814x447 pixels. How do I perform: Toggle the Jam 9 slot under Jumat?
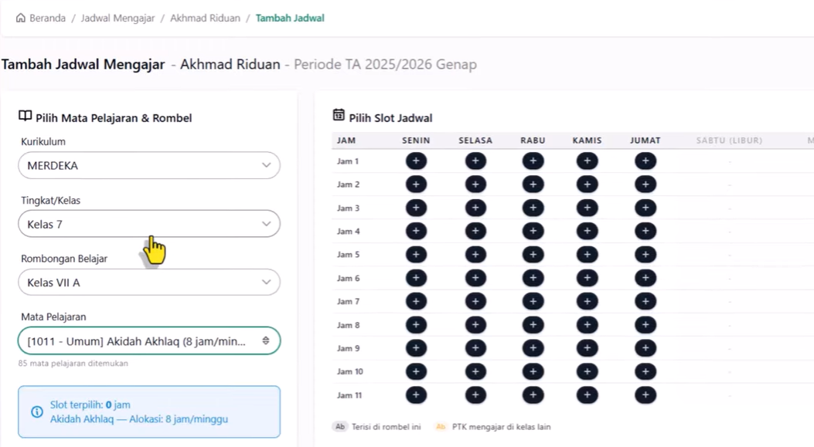pyautogui.click(x=645, y=348)
